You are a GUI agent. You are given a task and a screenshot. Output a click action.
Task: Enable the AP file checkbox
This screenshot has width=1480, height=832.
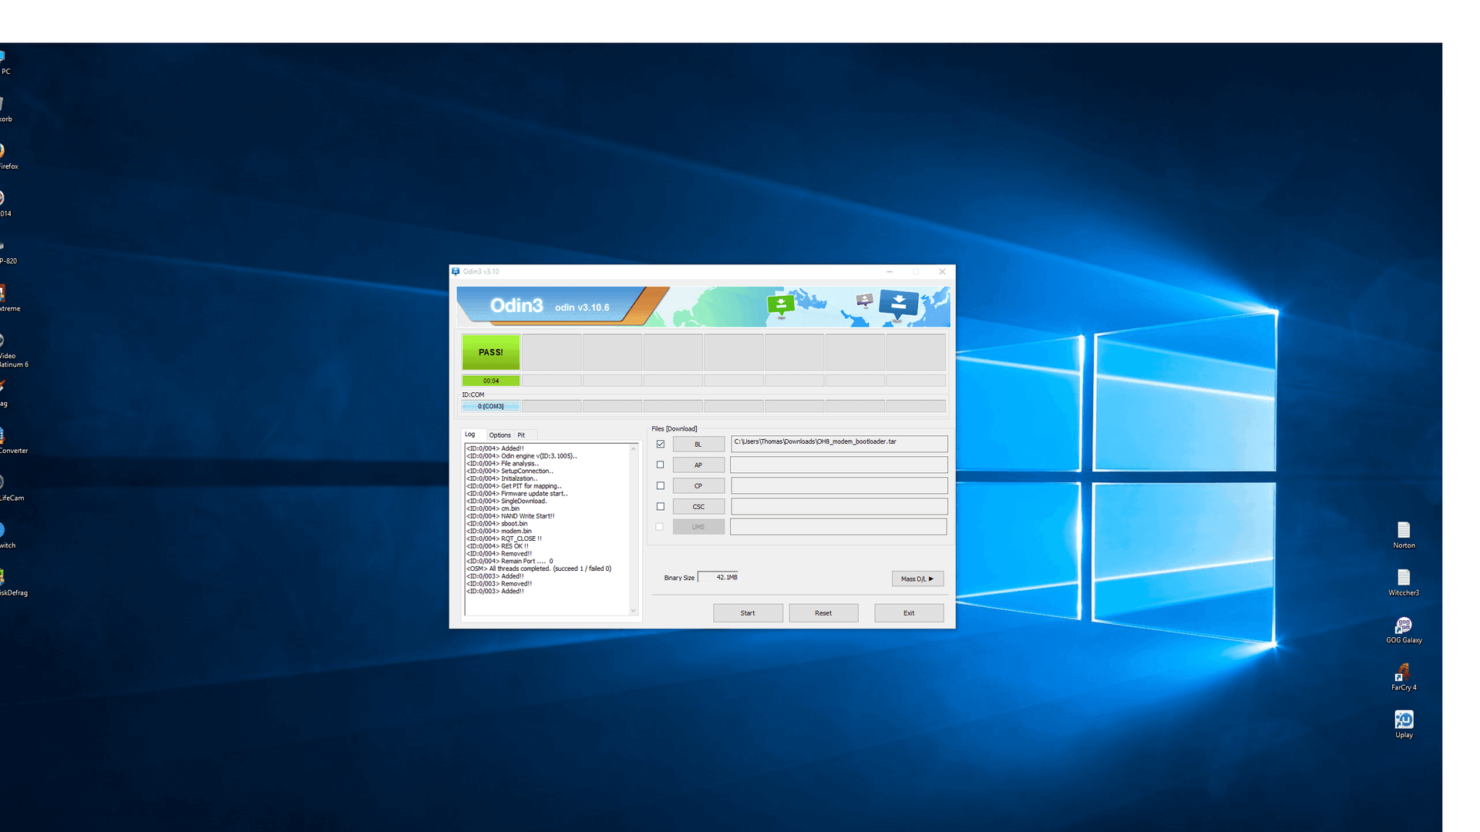(x=661, y=465)
